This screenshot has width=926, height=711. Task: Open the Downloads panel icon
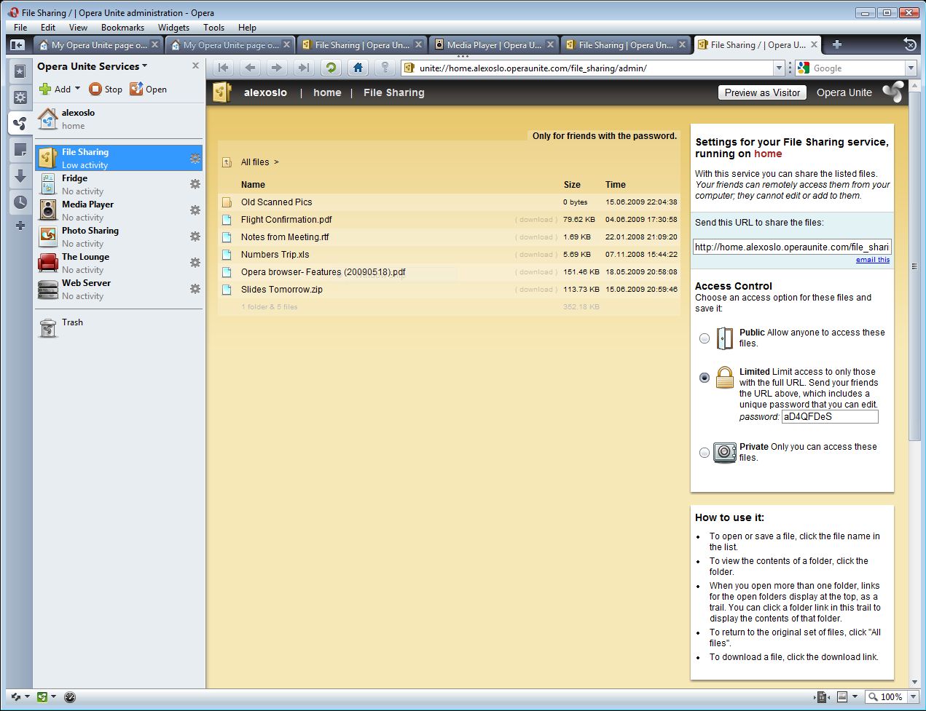coord(20,176)
